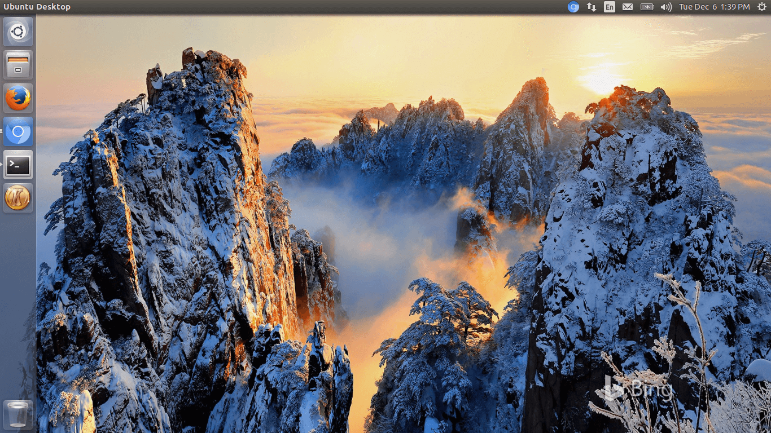Screen dimensions: 771x433
Task: Open the network up-down arrows indicator menu
Action: click(592, 7)
